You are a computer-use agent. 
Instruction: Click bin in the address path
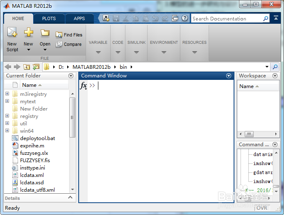click(123, 67)
